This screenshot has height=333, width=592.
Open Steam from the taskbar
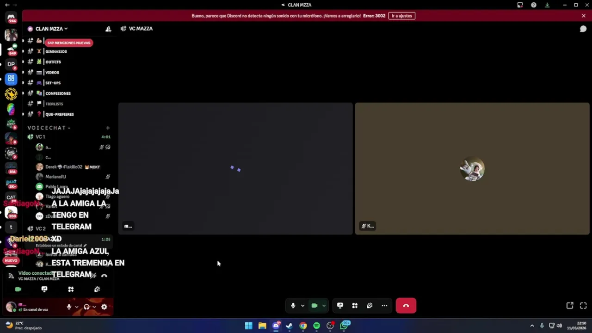(x=289, y=326)
